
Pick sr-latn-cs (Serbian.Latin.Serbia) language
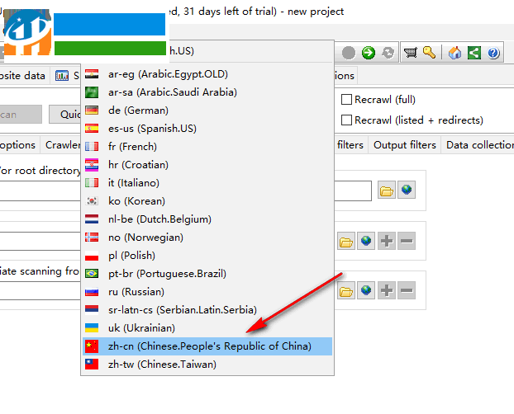click(x=207, y=310)
